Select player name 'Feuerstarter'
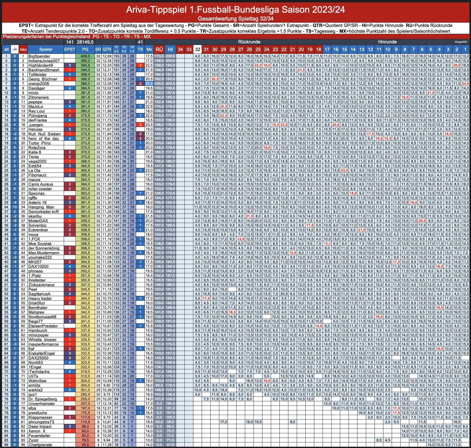Viewport: 471px width, 448px height. [x=39, y=436]
